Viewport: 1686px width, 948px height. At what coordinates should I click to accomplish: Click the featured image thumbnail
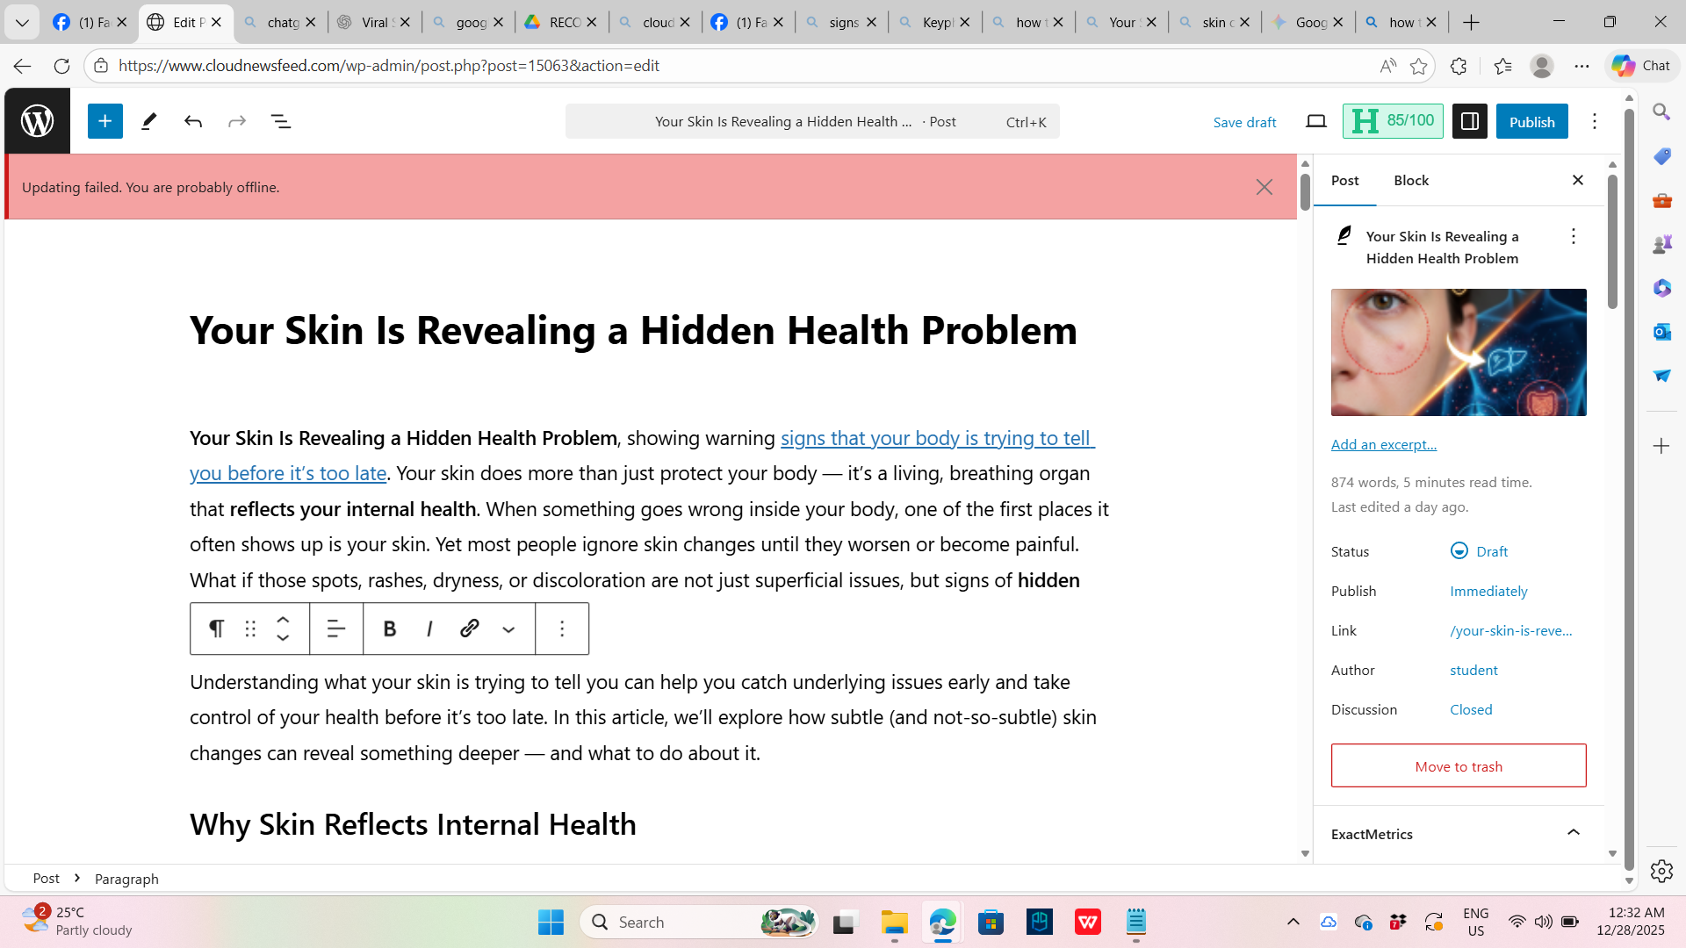click(x=1459, y=352)
